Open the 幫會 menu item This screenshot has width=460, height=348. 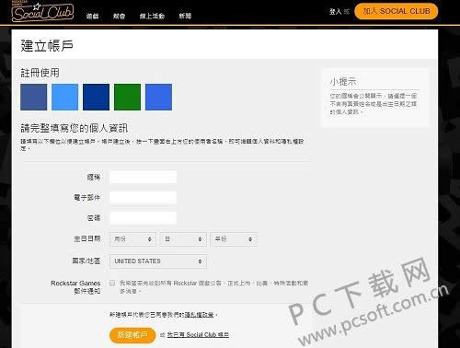tap(119, 16)
